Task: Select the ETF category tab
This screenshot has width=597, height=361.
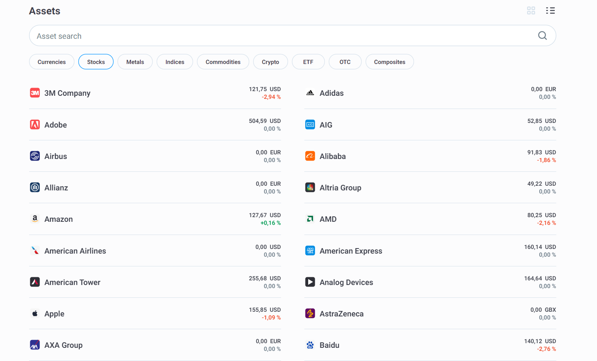Action: click(308, 62)
